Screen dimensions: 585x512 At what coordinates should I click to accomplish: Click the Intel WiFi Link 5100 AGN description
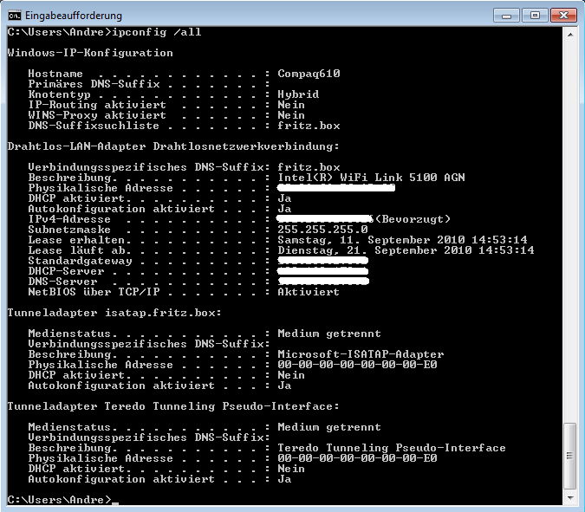(371, 178)
